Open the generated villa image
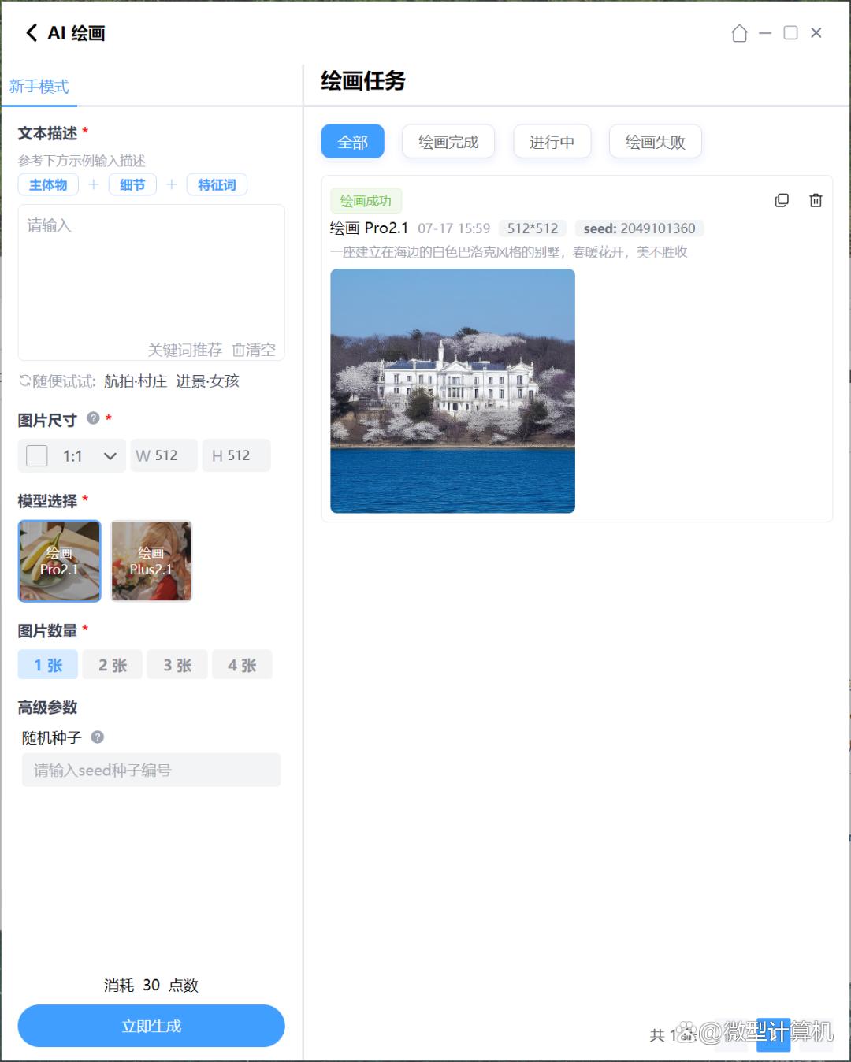The width and height of the screenshot is (851, 1062). point(452,391)
